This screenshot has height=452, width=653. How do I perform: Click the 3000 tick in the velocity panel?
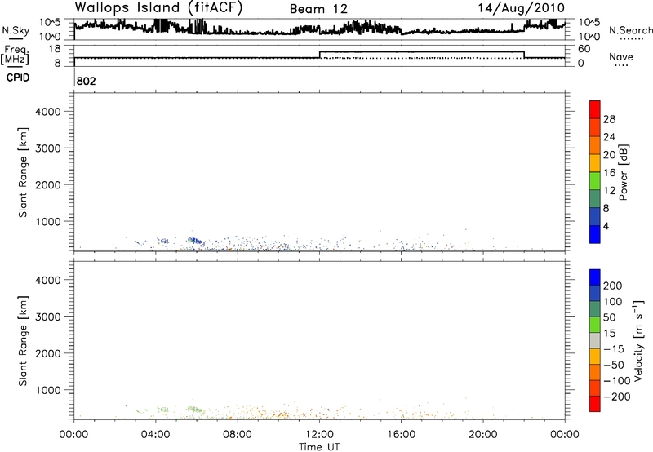click(47, 317)
